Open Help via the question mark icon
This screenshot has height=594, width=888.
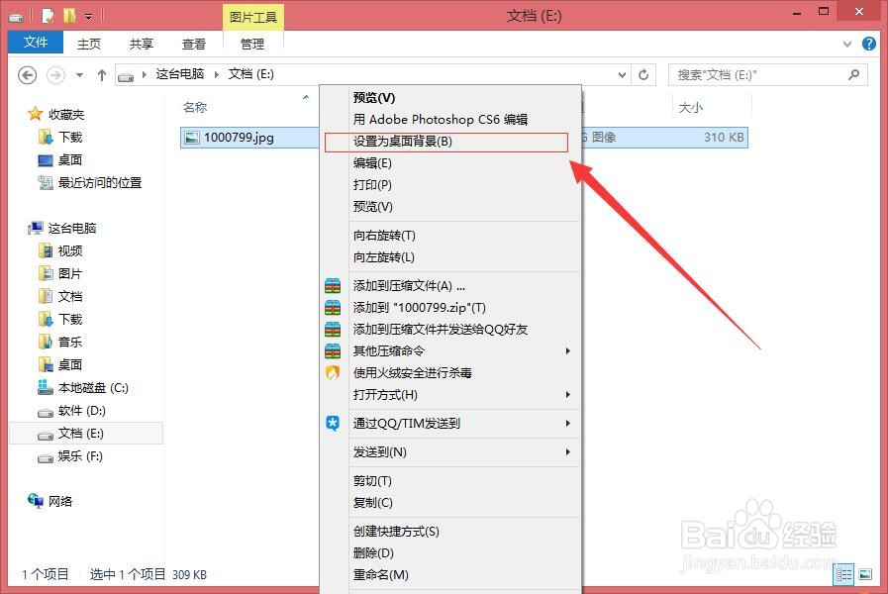pos(868,44)
